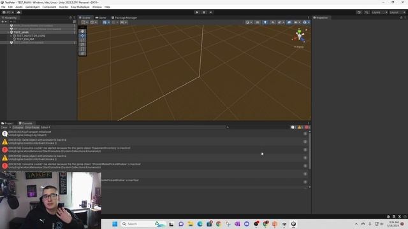Click the Step frame button
The image size is (408, 229).
coord(211,12)
